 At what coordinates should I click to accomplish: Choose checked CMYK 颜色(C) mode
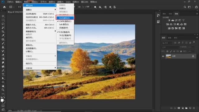(65, 21)
